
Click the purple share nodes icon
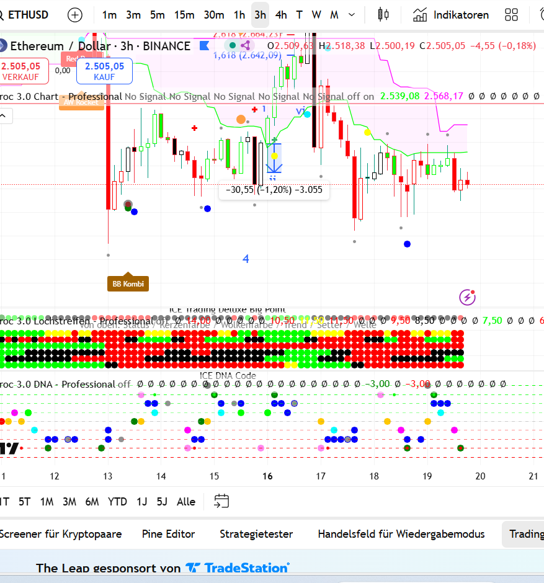point(246,45)
